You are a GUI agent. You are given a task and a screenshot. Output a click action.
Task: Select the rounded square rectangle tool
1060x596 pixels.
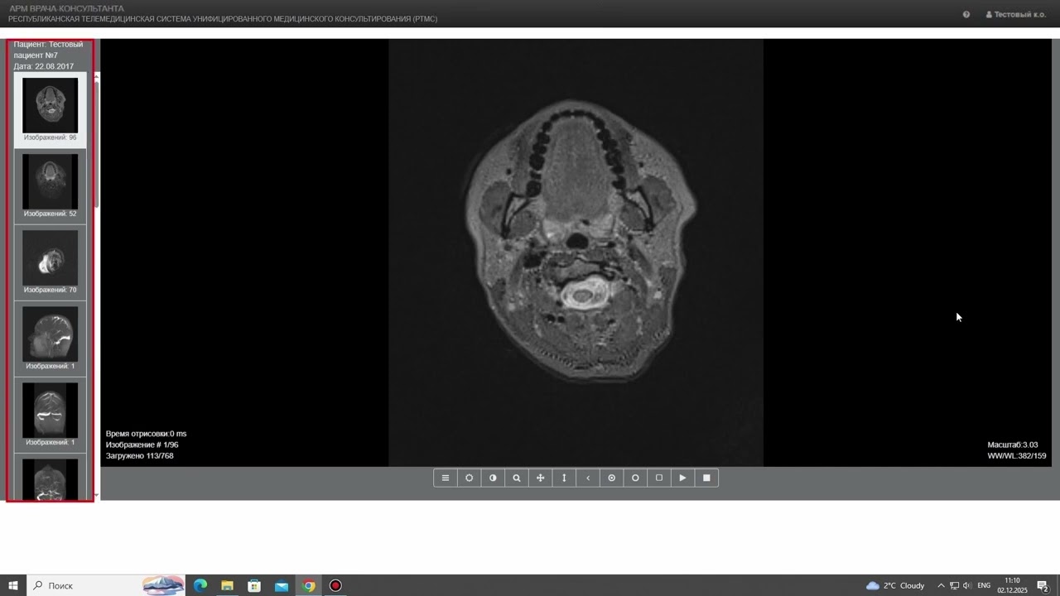coord(659,478)
